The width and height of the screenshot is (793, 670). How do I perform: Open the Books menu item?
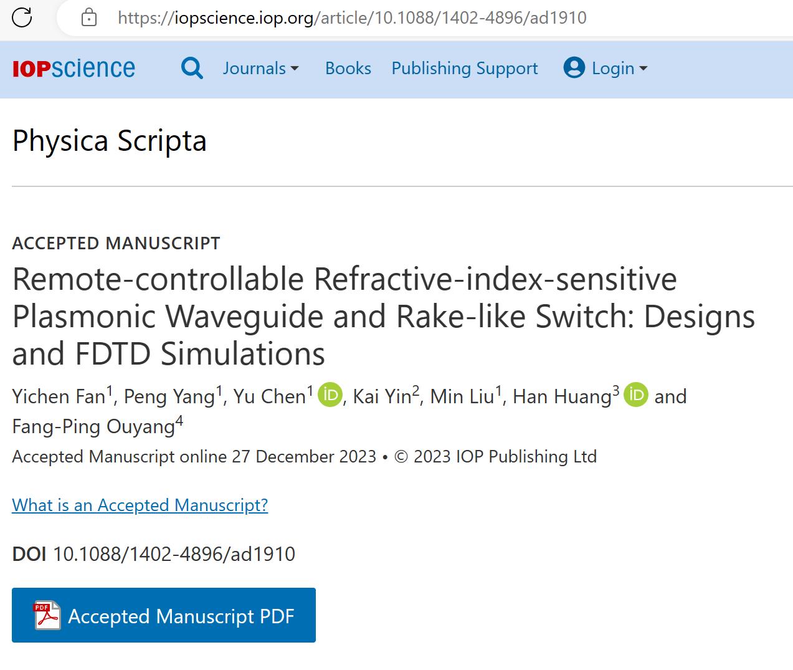point(348,69)
